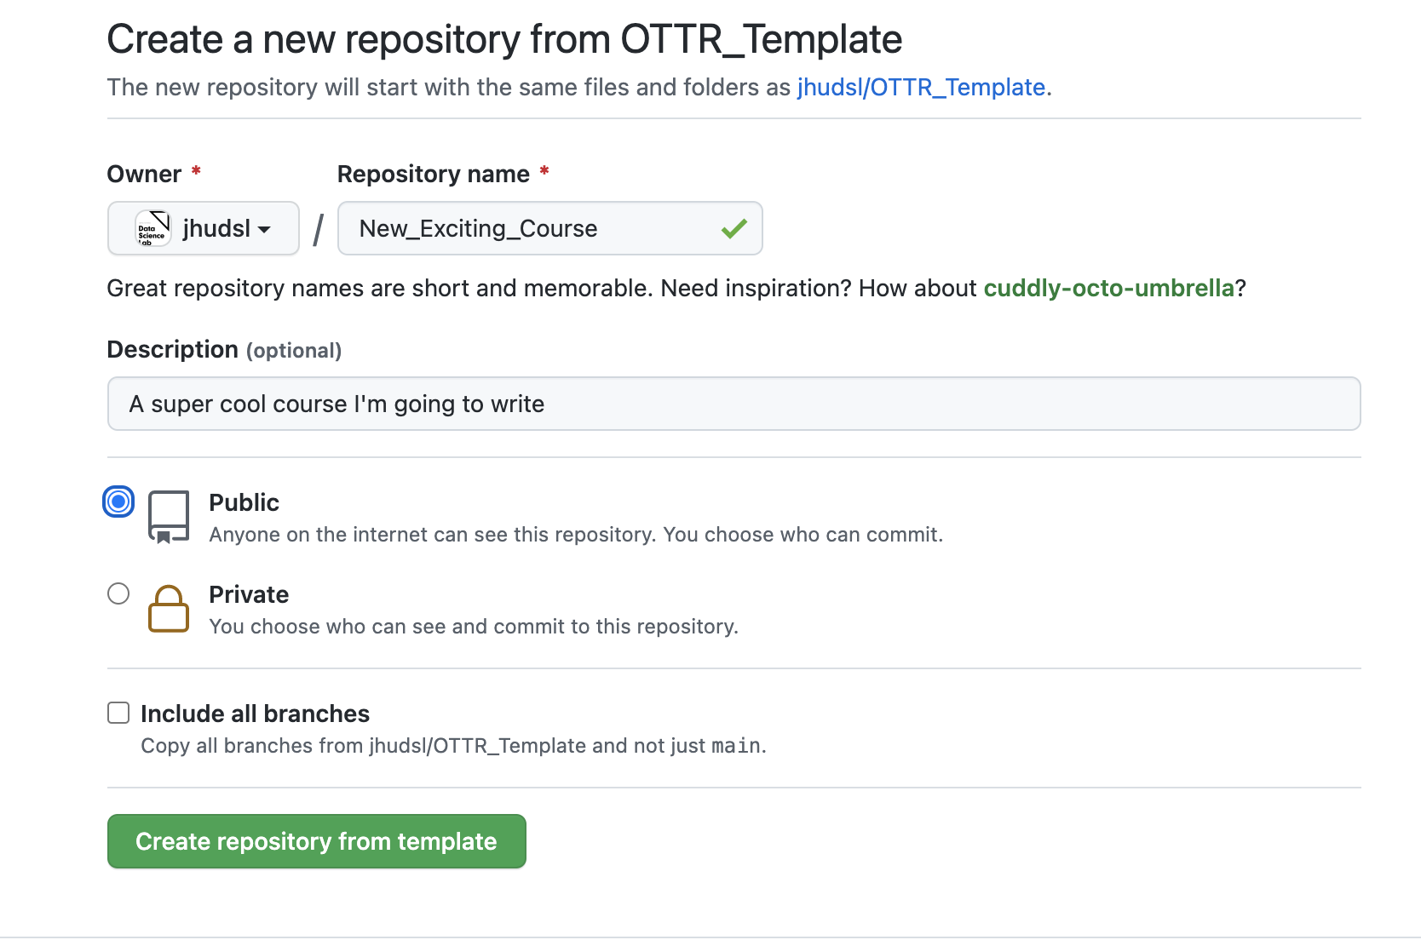Click the Owner field label

(x=144, y=174)
